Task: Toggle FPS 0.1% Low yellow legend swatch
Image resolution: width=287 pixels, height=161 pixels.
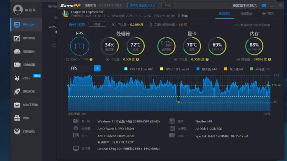Action: coord(161,69)
